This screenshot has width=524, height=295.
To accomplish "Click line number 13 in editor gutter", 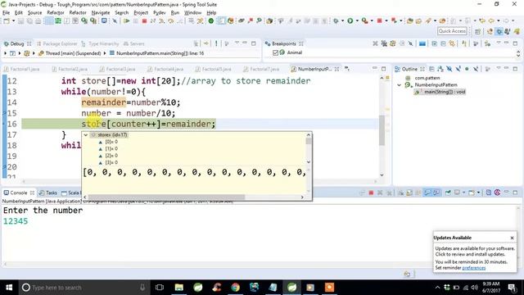I will [x=11, y=92].
